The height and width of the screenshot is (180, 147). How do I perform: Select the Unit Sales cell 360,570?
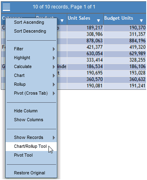click(x=85, y=79)
